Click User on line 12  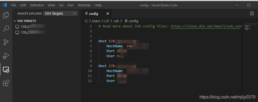coord(111,81)
